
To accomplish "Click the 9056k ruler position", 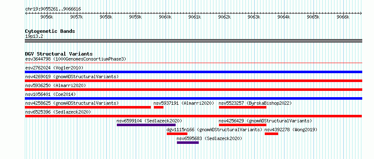I will point(47,17).
